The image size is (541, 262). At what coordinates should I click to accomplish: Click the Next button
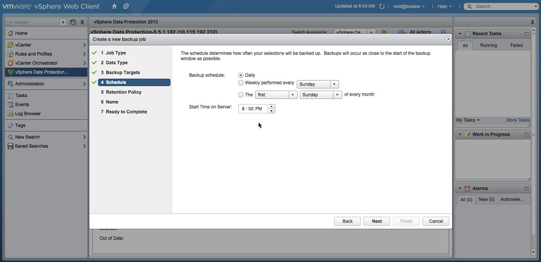377,221
